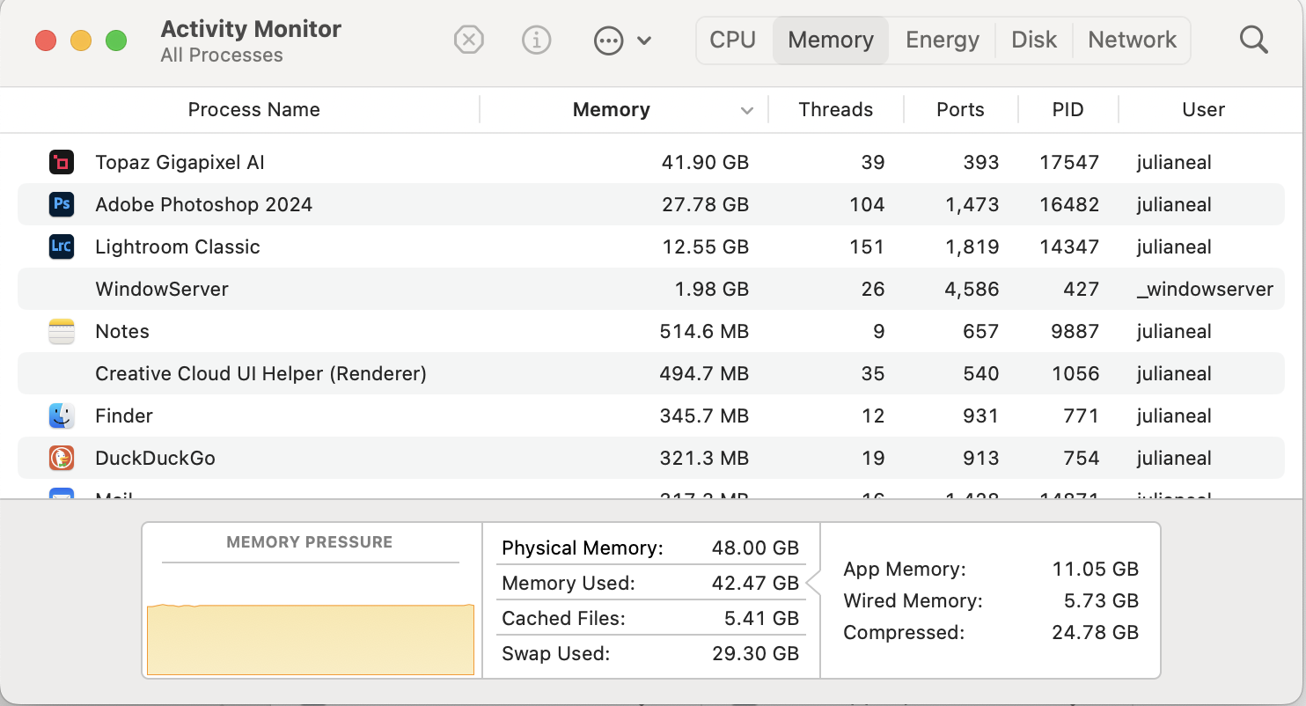Viewport: 1306px width, 706px height.
Task: Open the search field magnifier
Action: click(x=1253, y=40)
